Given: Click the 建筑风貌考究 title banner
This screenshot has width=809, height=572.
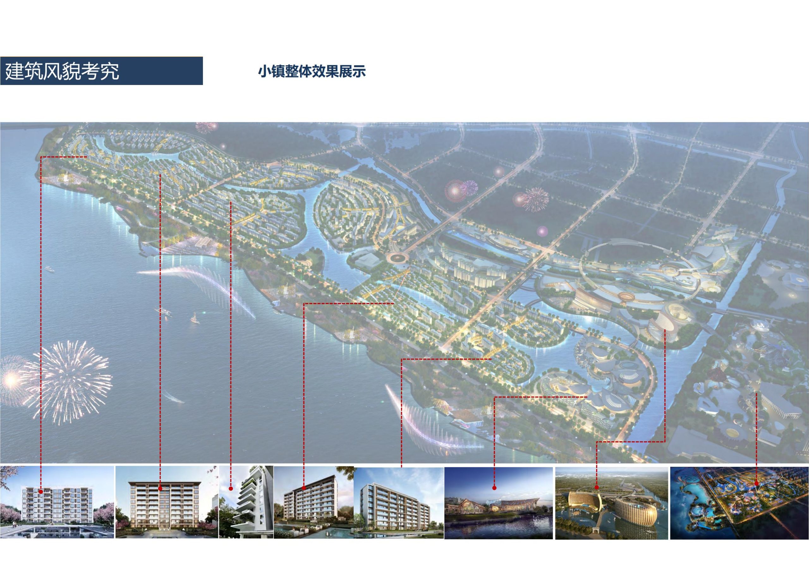Looking at the screenshot, I should tap(101, 71).
